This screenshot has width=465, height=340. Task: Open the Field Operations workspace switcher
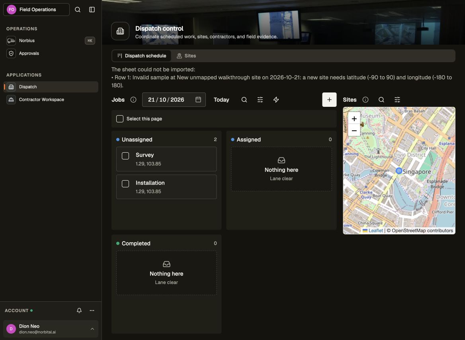(x=36, y=10)
